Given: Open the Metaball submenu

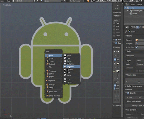Looking at the screenshot, I should click(x=54, y=64).
